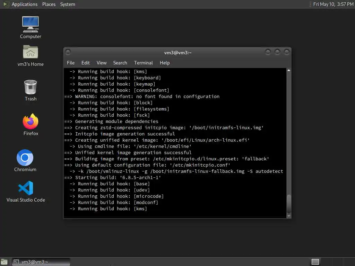355x266 pixels.
Task: Click 'Unified kernel image generation successful' line
Action: 128,153
